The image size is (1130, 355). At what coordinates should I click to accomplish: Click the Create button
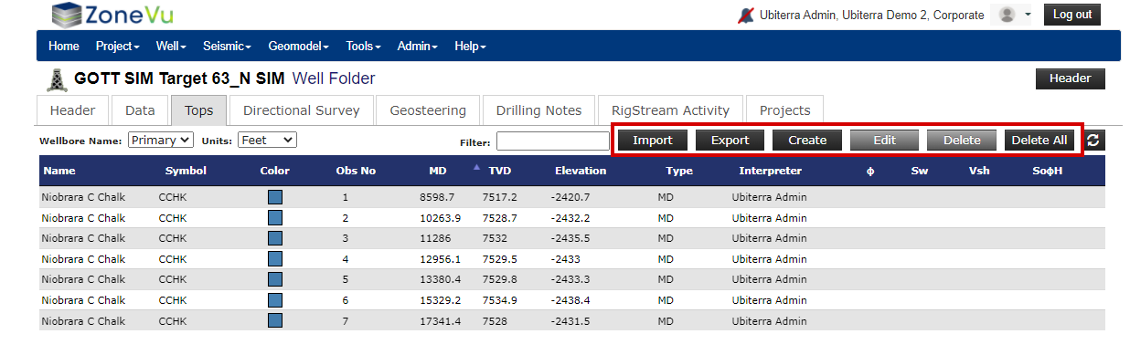(807, 141)
